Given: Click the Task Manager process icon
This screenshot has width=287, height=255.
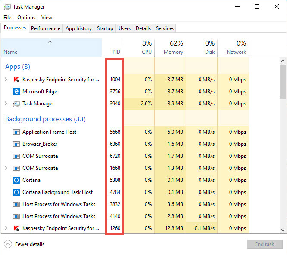Looking at the screenshot, I should [x=16, y=104].
